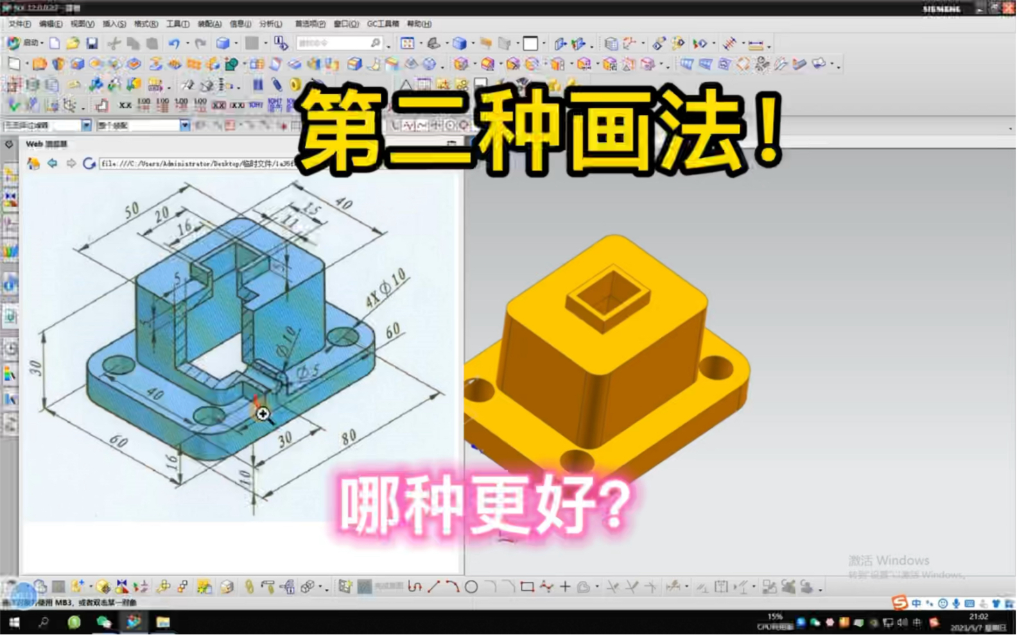1017x635 pixels.
Task: Open the 分析(L) menu
Action: point(270,24)
